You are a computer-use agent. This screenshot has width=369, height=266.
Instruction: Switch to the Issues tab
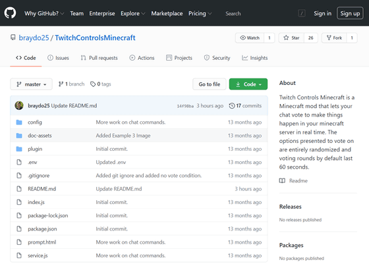[58, 58]
